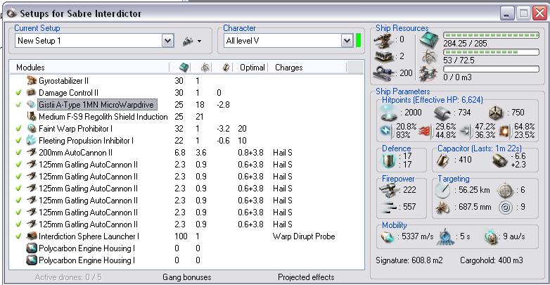Screen dimensions: 550x285
Task: Click the Charges column header
Action: tap(289, 68)
